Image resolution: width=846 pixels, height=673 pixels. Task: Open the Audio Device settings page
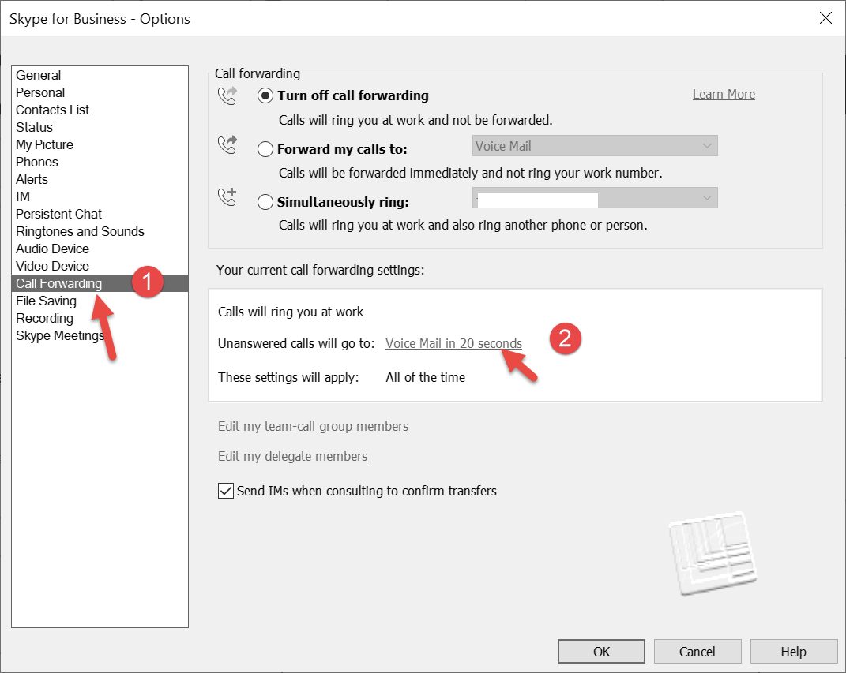(52, 249)
